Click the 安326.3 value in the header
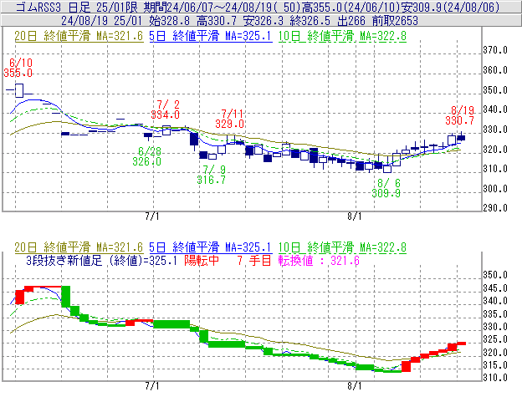Viewport: 522px width, 397px height. click(264, 21)
